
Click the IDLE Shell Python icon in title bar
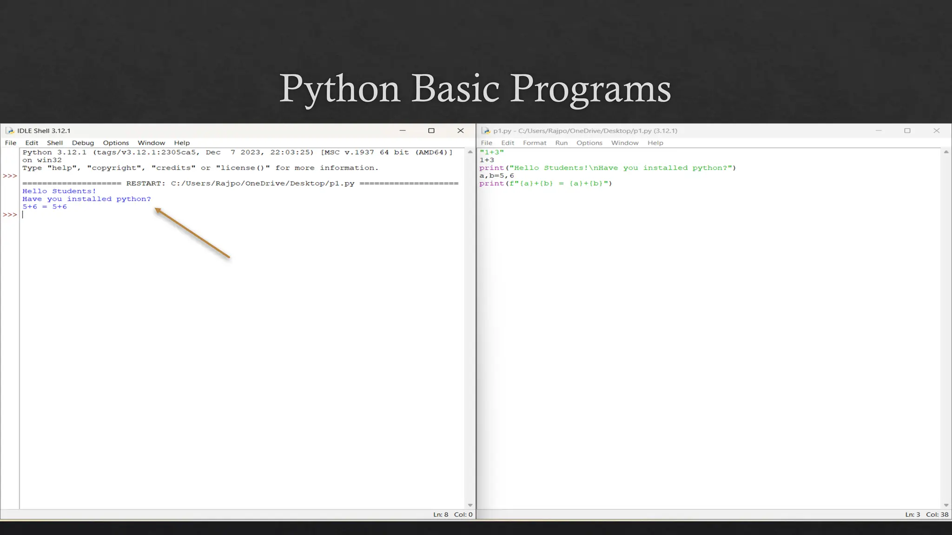click(x=10, y=131)
